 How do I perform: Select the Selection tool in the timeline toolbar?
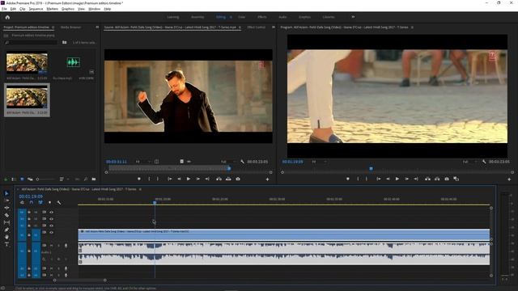(6, 193)
